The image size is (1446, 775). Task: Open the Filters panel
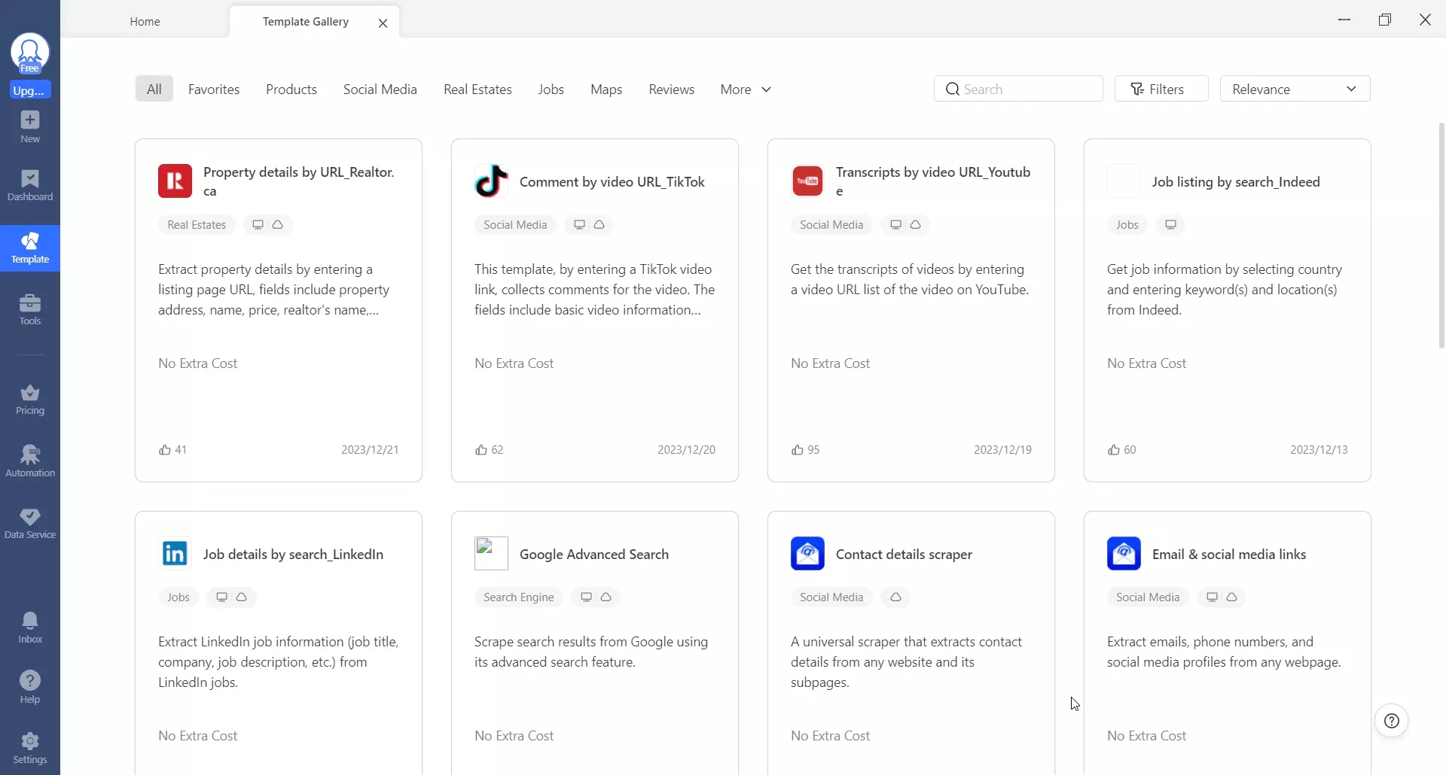click(x=1161, y=89)
